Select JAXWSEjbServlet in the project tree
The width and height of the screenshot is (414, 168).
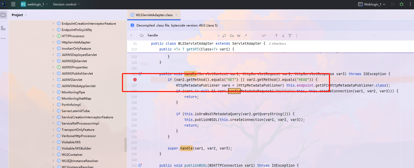point(74,61)
